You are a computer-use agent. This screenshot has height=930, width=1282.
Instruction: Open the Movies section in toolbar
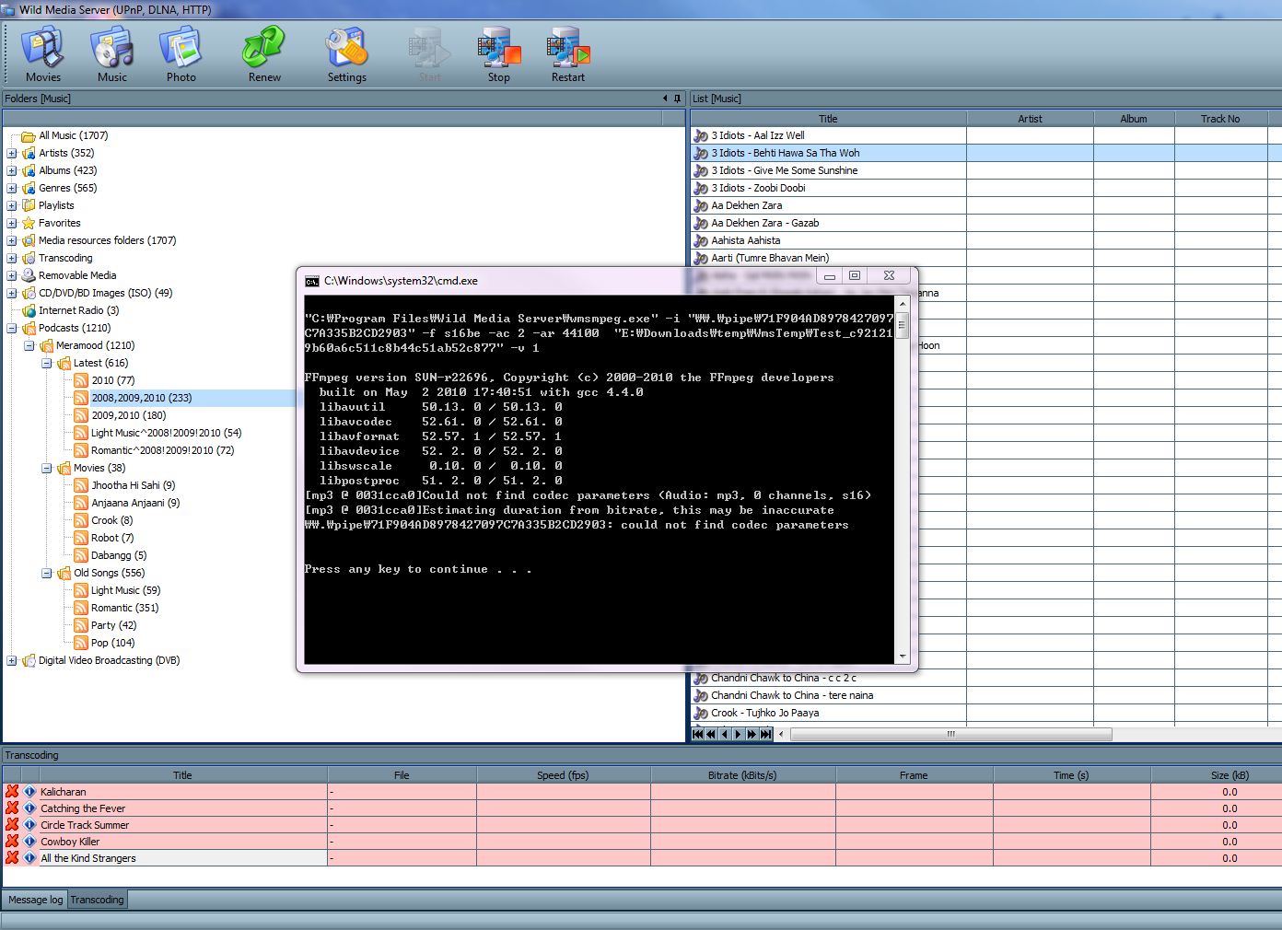point(42,55)
